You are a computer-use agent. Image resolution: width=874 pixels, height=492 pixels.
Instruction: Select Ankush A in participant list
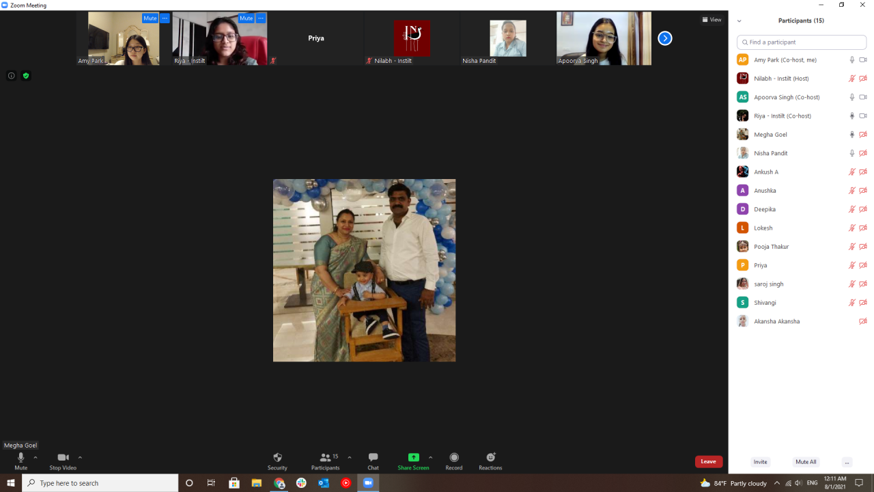[802, 172]
